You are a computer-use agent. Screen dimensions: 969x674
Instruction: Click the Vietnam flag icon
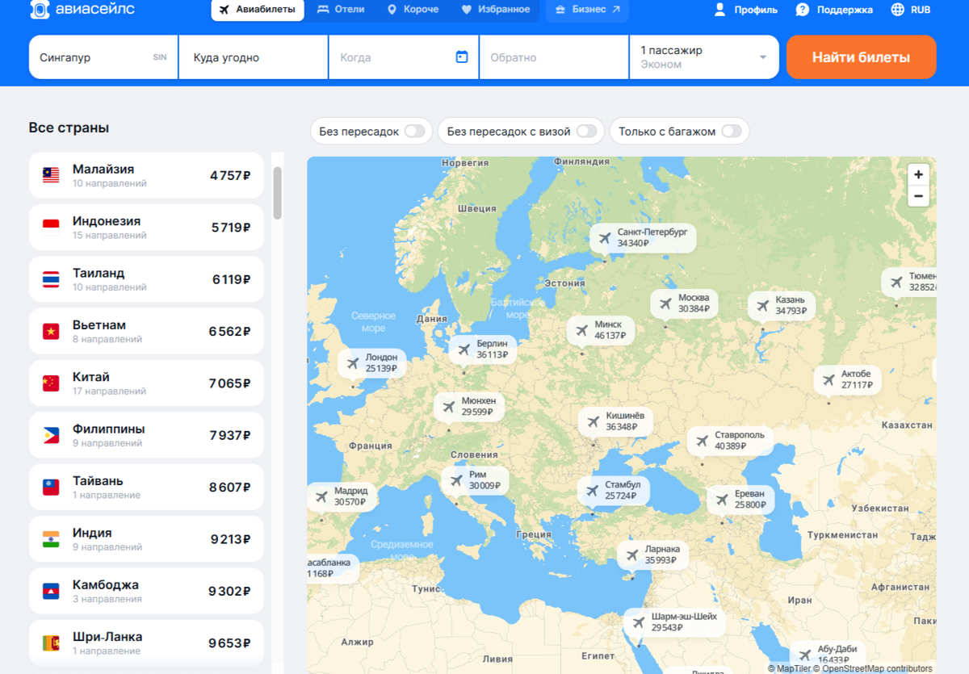(51, 331)
